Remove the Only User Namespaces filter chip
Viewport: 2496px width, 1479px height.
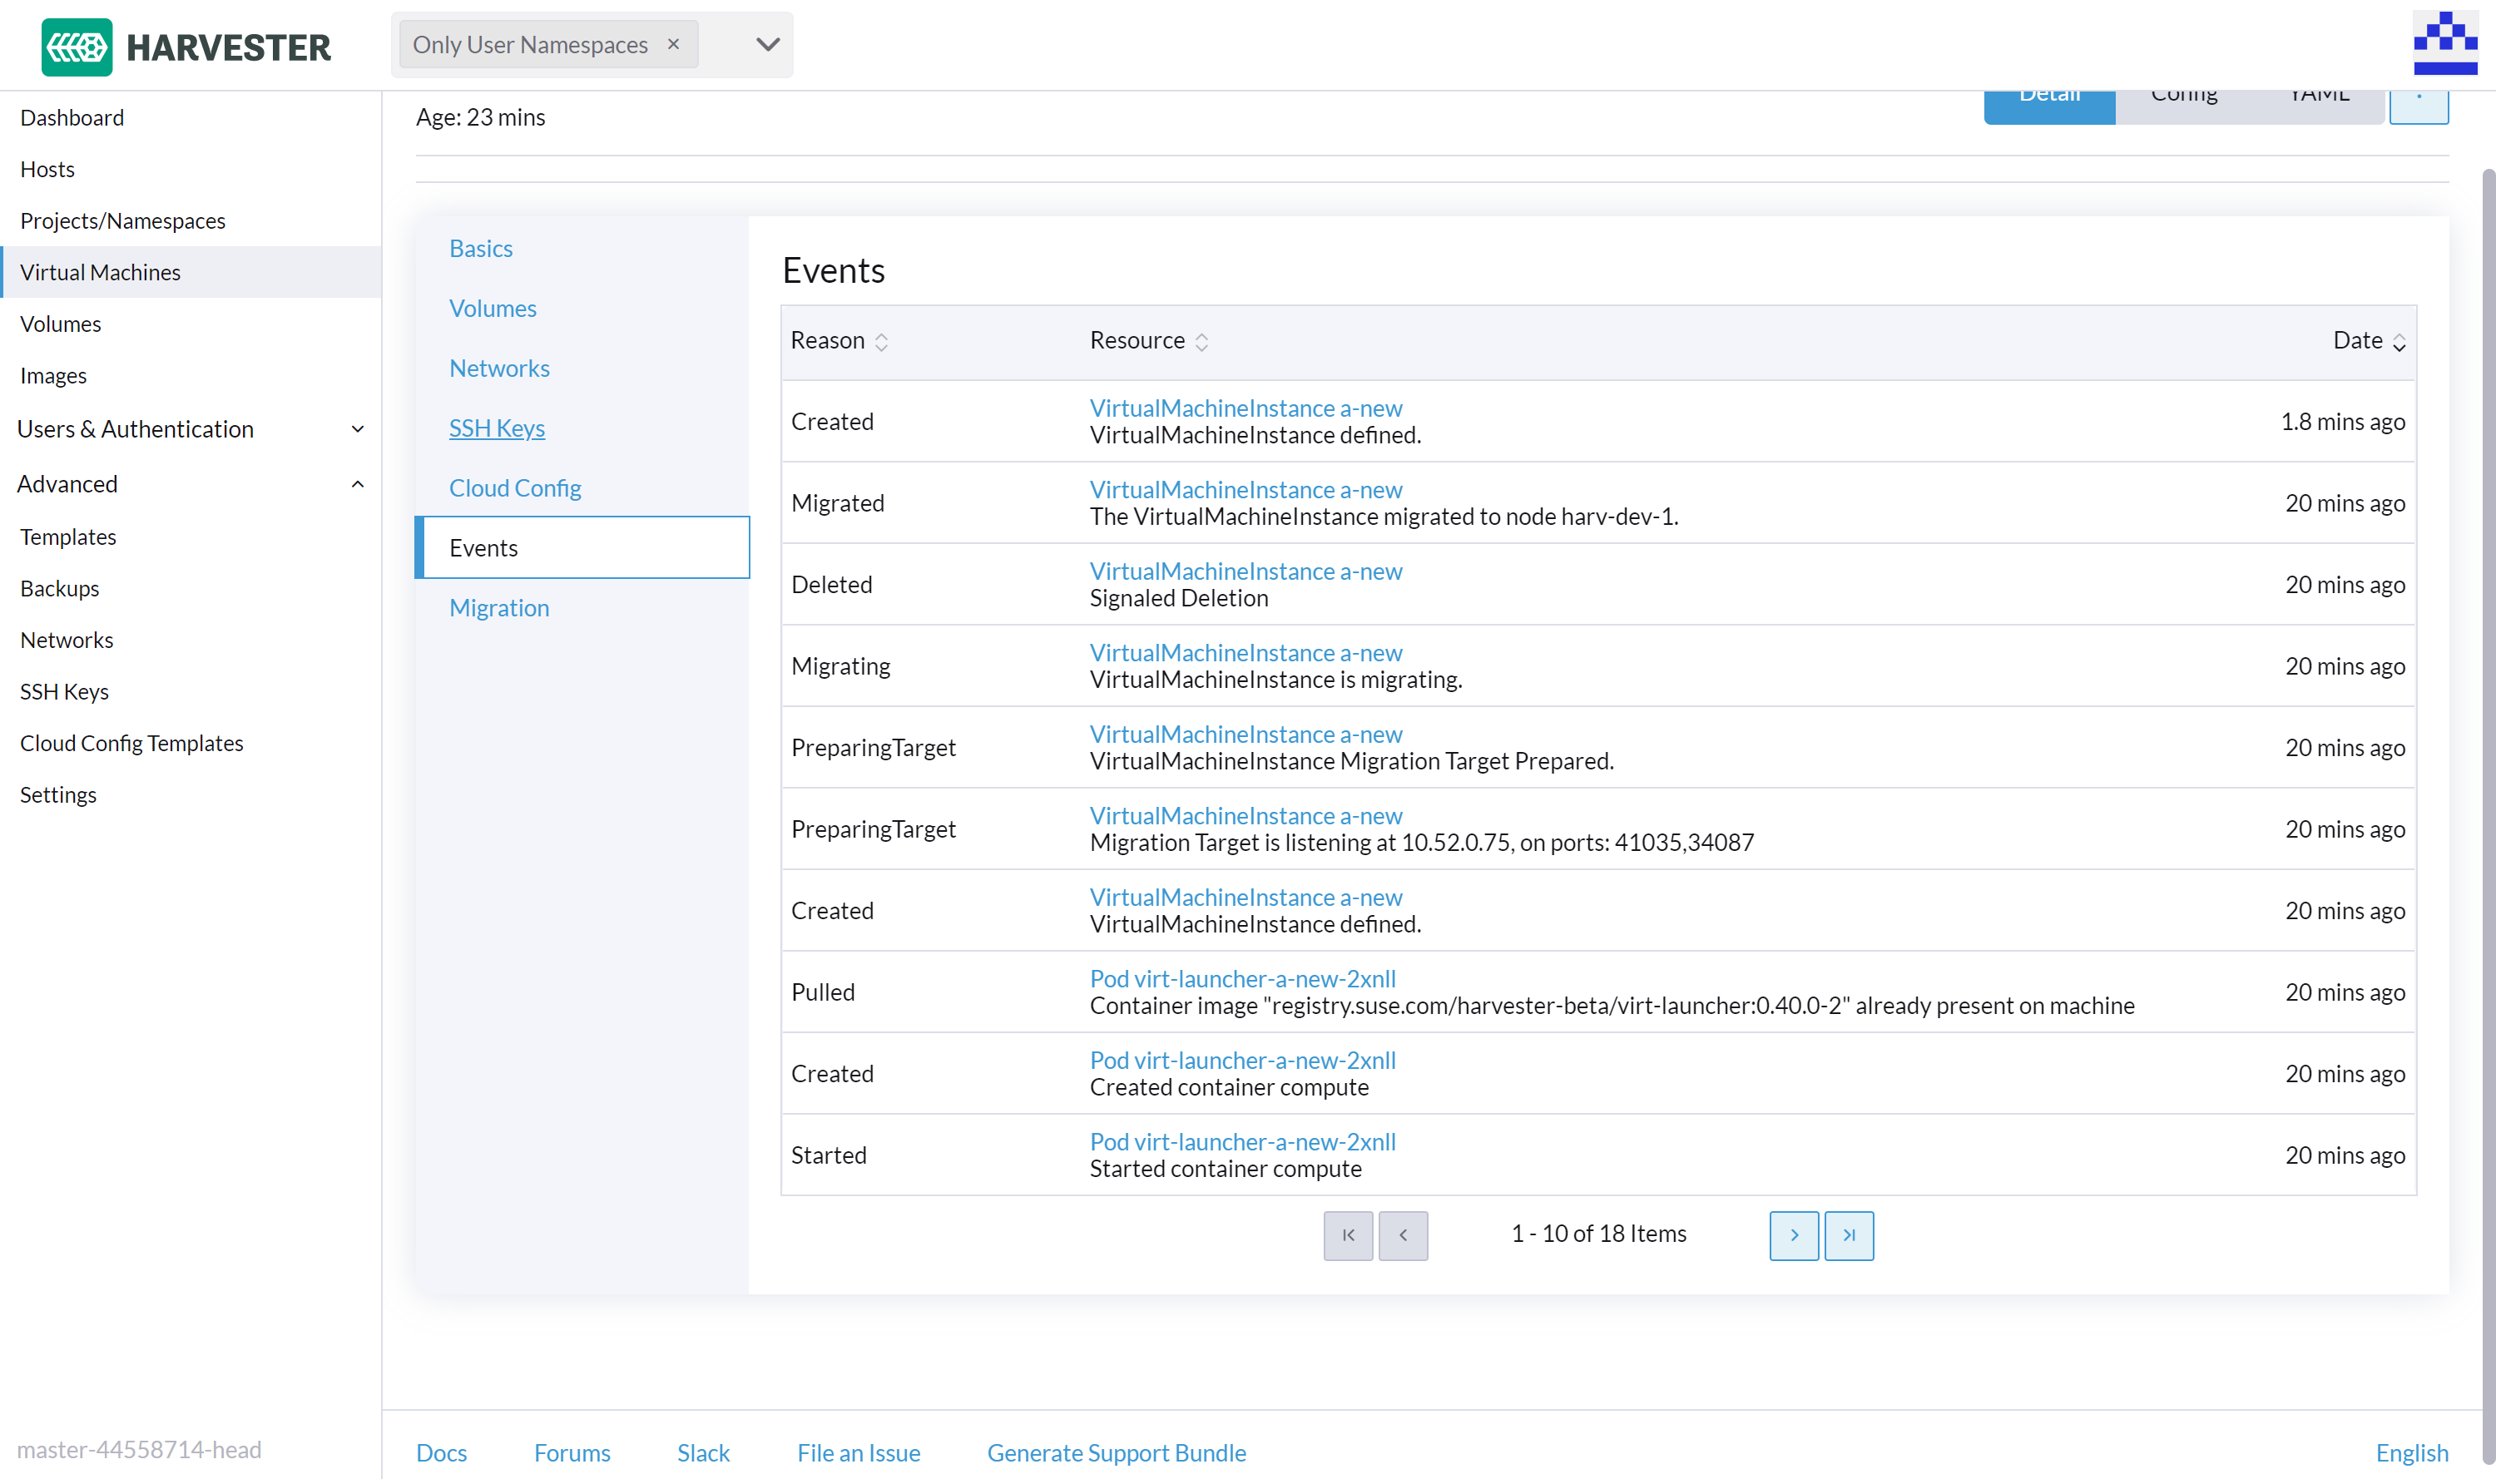click(x=673, y=44)
